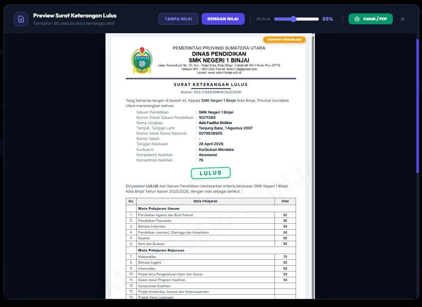Click the name Ade Fadilla Shilkie
The height and width of the screenshot is (307, 422).
[x=215, y=123]
